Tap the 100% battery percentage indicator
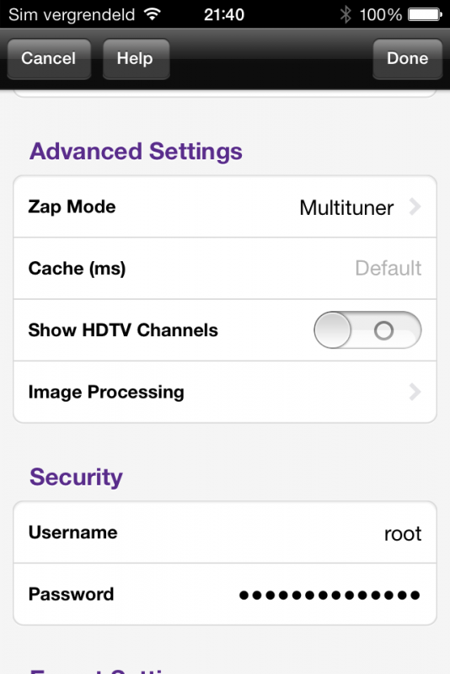Screen dimensions: 450x674 click(380, 14)
